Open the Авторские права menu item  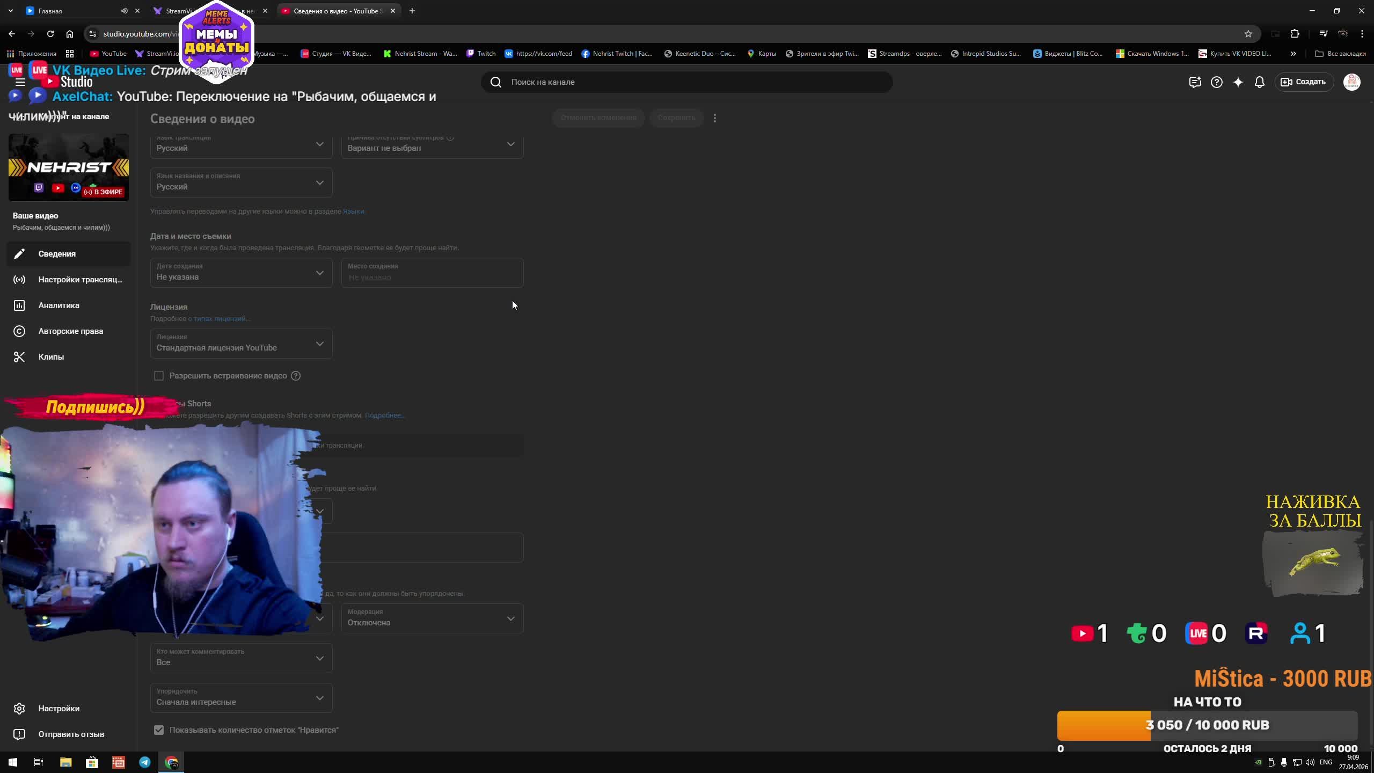(x=69, y=331)
